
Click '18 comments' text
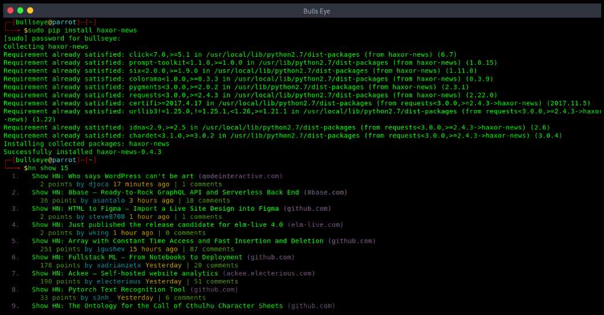208,200
